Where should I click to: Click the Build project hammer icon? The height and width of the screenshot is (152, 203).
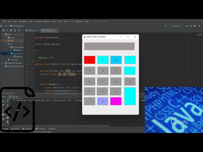click(166, 26)
